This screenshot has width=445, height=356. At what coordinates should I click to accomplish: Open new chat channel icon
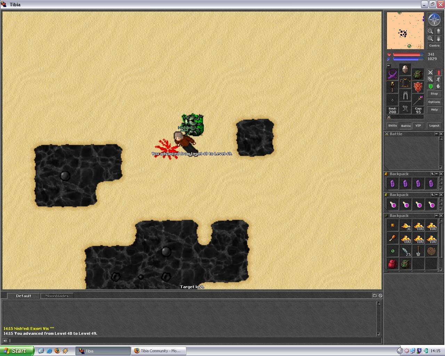point(375,296)
